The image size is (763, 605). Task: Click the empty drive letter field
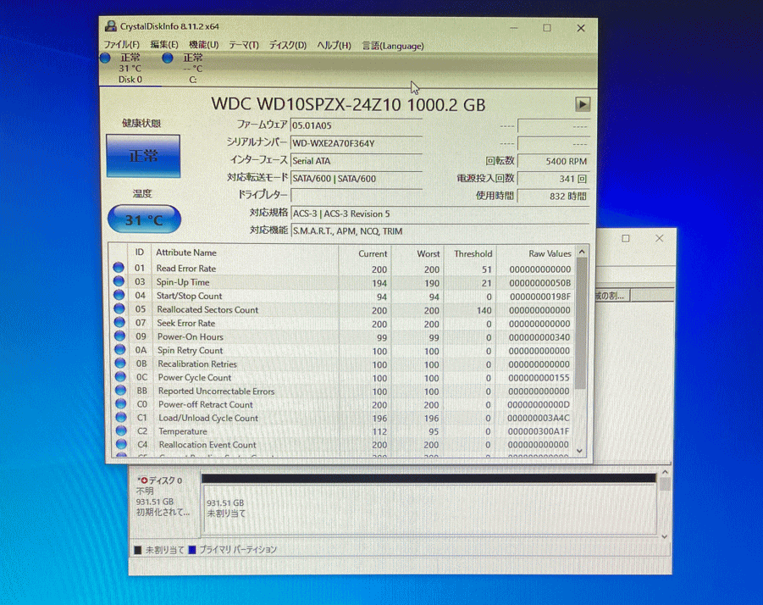(x=356, y=195)
